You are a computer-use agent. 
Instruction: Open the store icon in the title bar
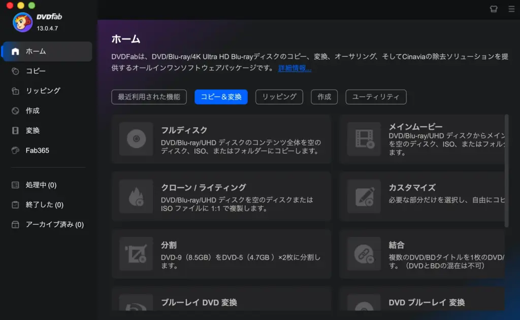coord(493,9)
